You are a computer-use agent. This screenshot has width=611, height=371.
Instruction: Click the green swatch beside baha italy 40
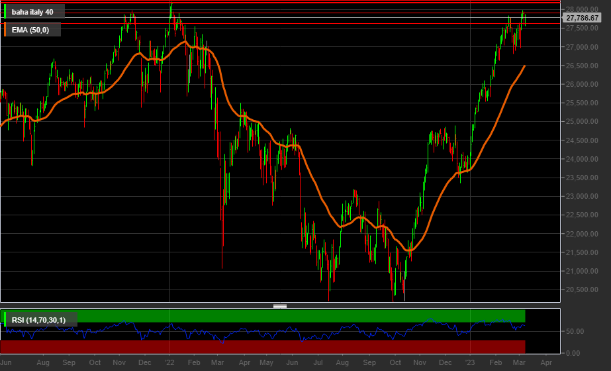[5, 12]
